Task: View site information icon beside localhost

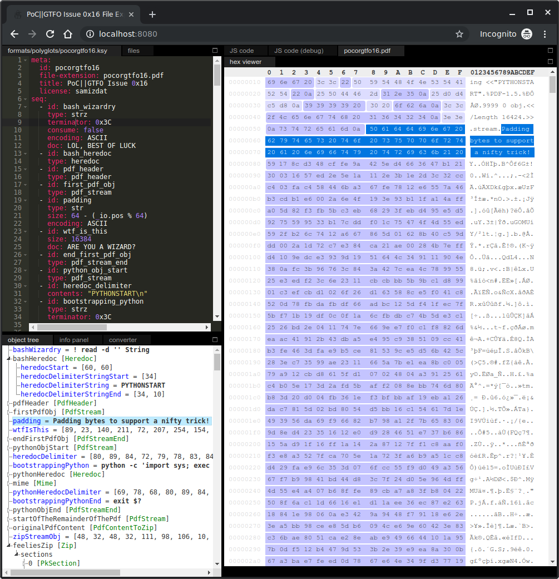Action: (x=90, y=34)
